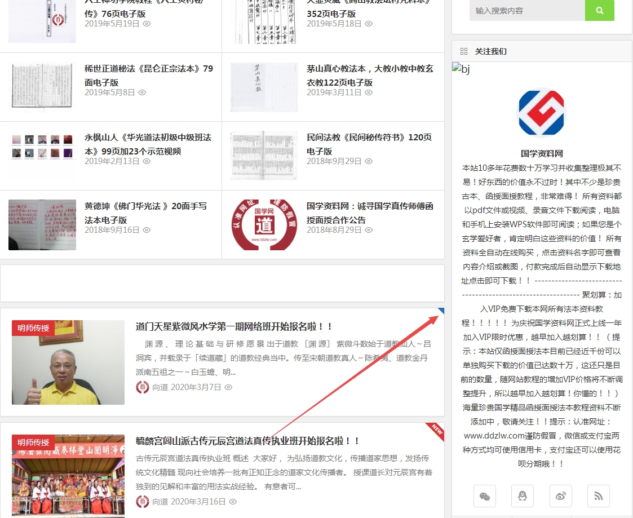This screenshot has width=633, height=518.
Task: Open the Weibo icon in the sidebar
Action: pos(560,496)
